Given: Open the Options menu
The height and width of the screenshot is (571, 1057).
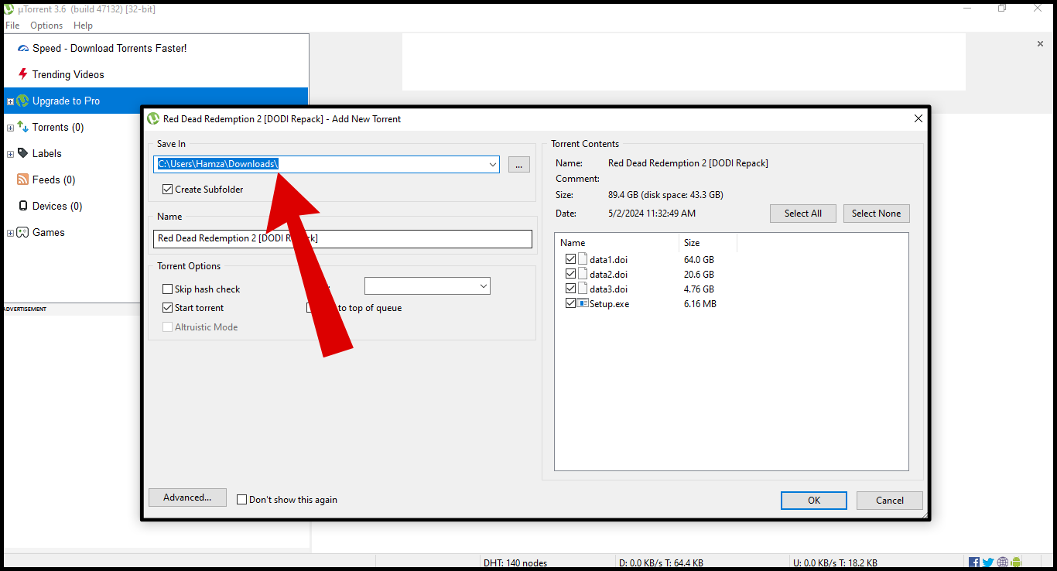Looking at the screenshot, I should (46, 26).
